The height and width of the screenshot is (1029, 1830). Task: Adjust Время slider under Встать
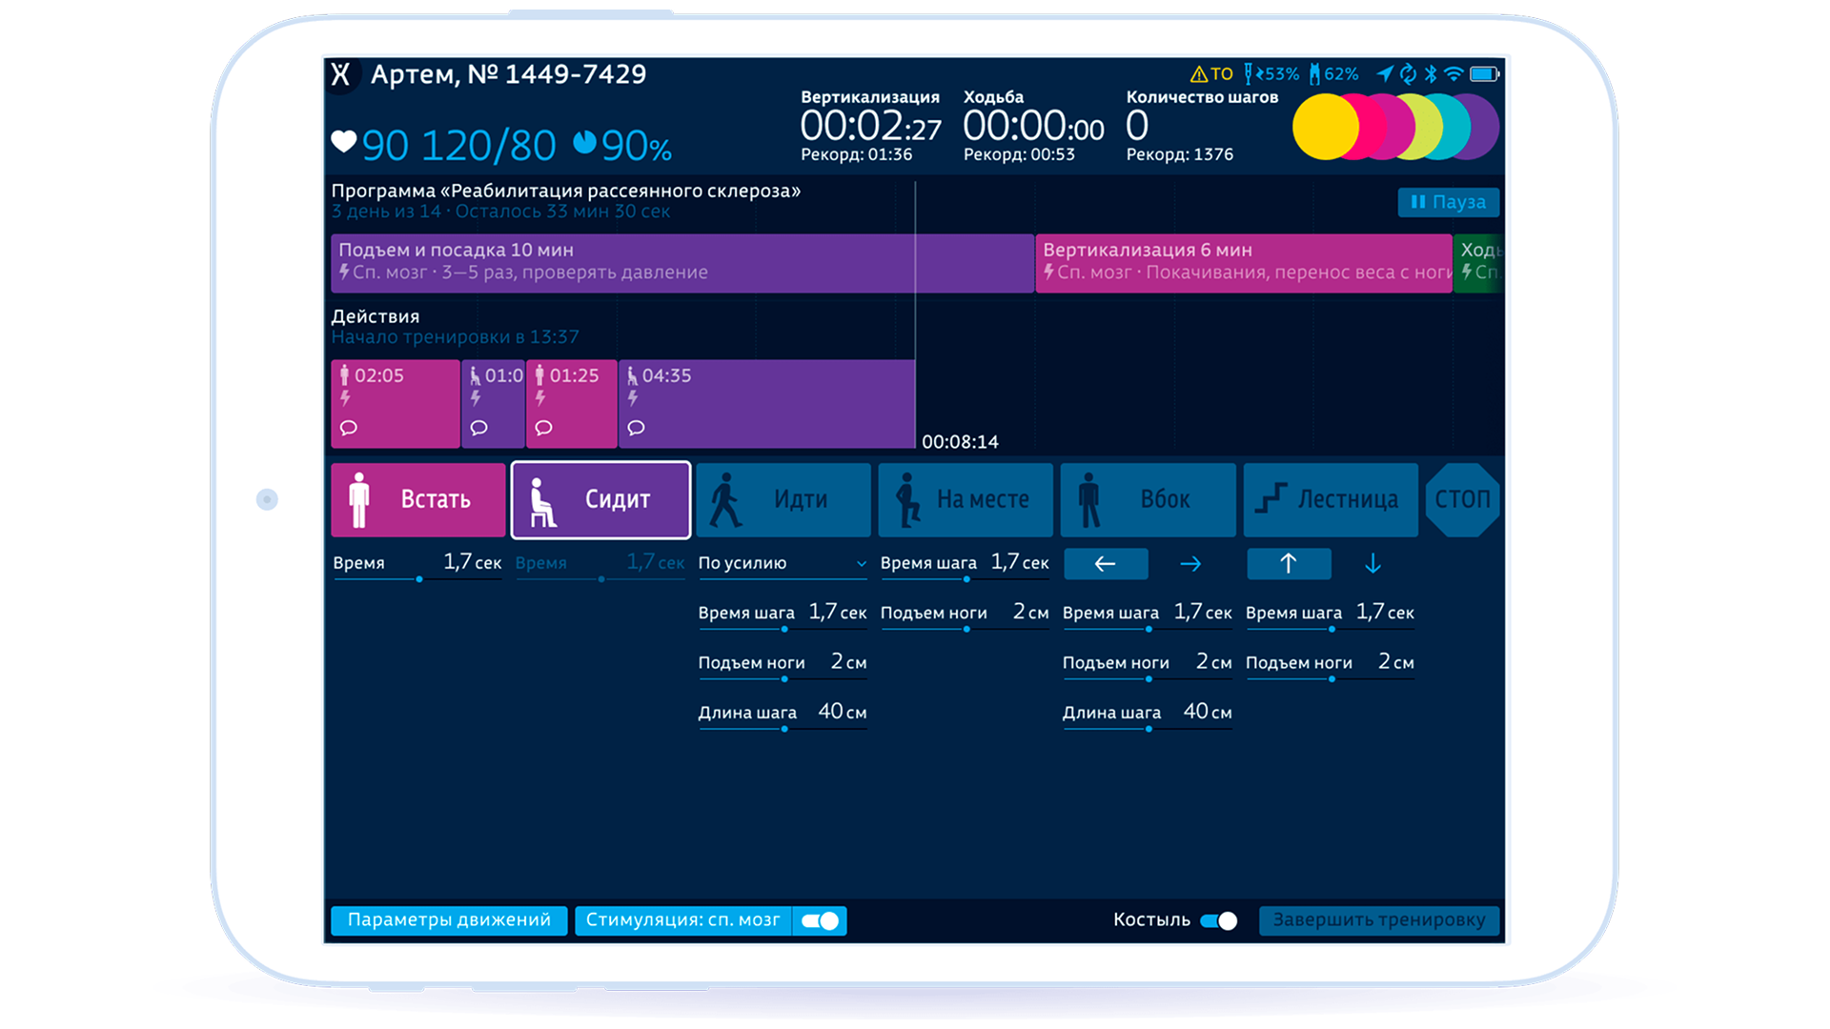[x=419, y=578]
